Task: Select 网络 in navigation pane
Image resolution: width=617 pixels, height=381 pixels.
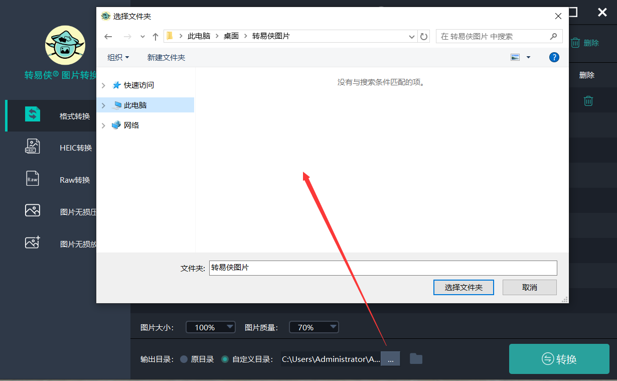Action: click(x=131, y=125)
